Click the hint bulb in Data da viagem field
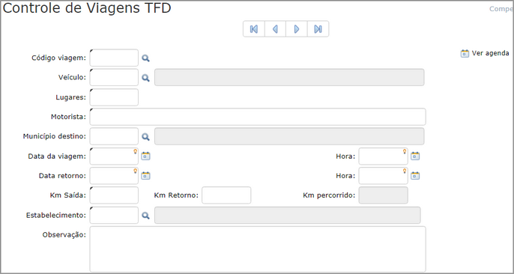Screen dimensions: 514x274 (x=135, y=151)
